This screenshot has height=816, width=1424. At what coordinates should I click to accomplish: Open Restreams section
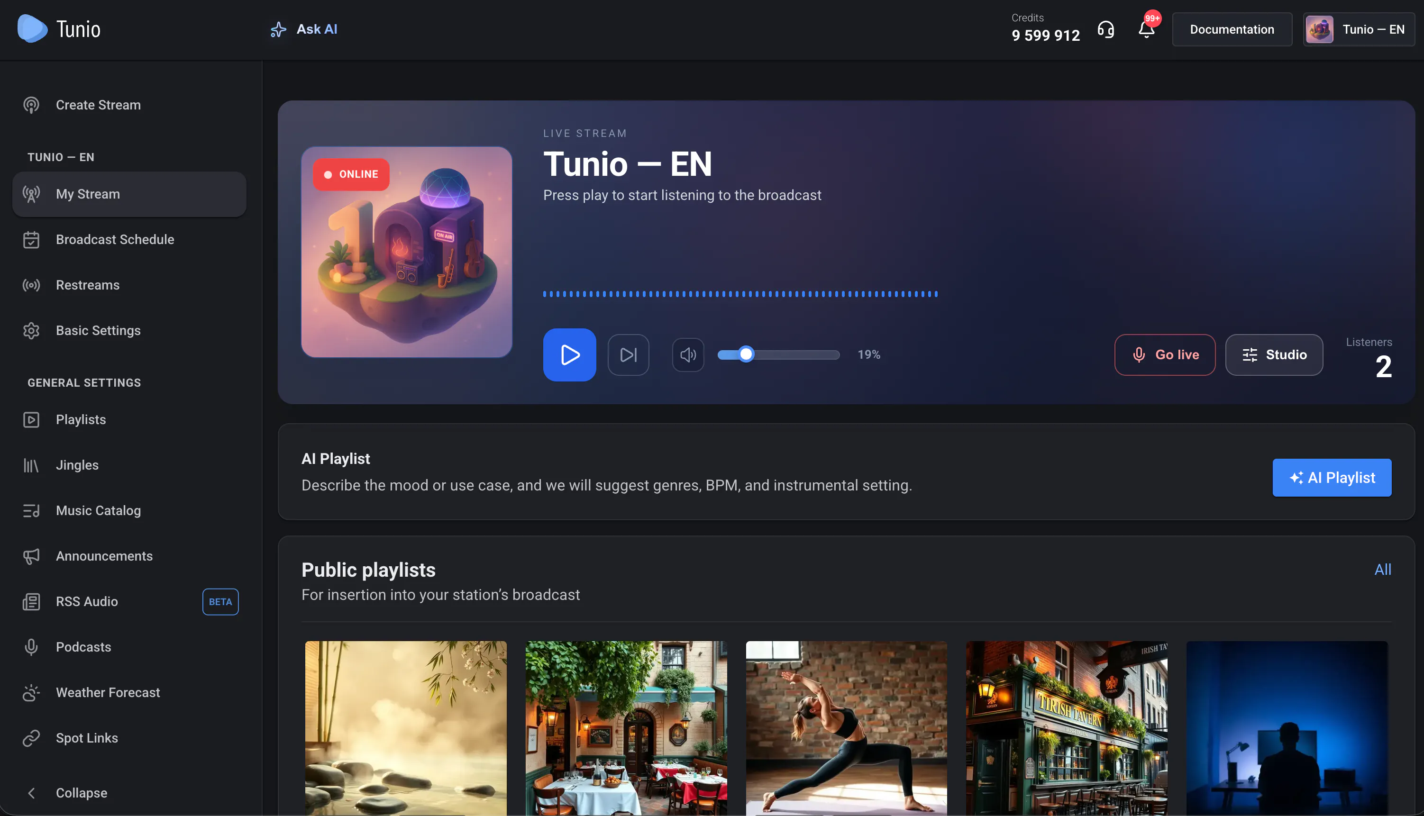pyautogui.click(x=129, y=285)
